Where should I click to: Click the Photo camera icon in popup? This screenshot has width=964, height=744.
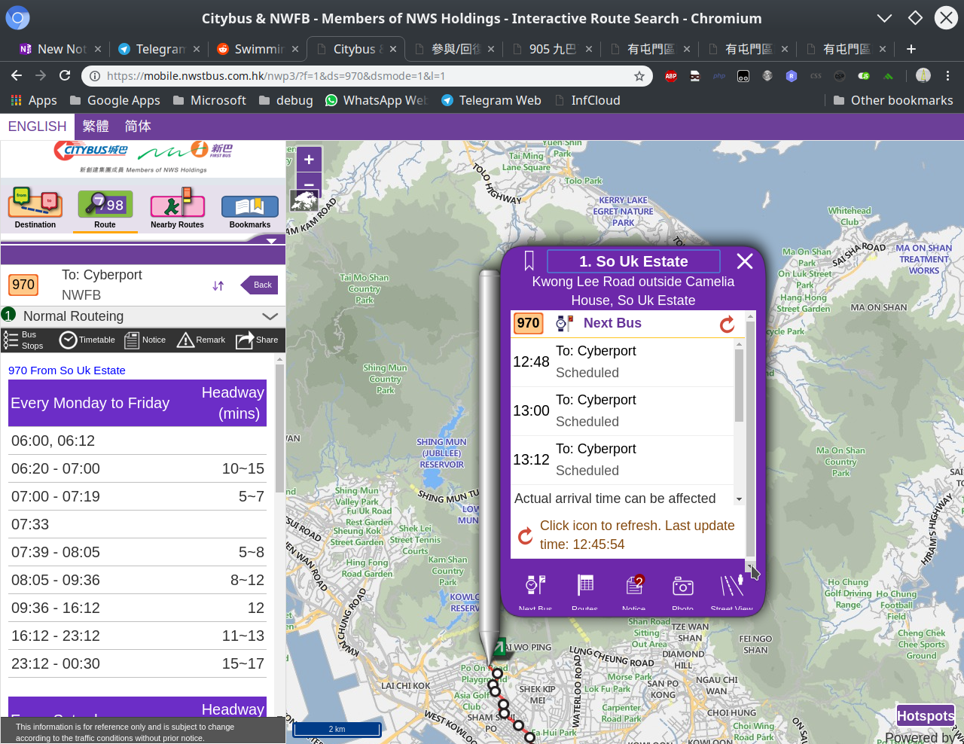(x=682, y=585)
